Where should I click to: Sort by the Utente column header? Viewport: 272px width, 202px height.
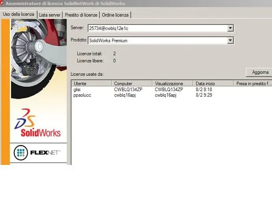coord(92,84)
